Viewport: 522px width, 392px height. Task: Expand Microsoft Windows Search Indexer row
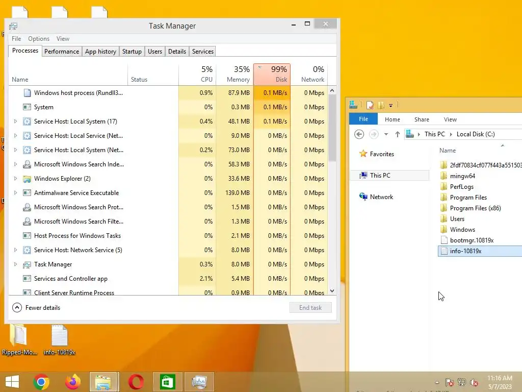[15, 164]
